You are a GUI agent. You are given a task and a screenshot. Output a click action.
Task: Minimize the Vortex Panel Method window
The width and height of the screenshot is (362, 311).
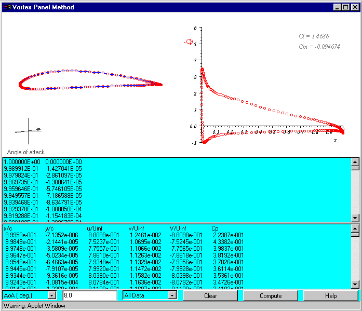(337, 7)
